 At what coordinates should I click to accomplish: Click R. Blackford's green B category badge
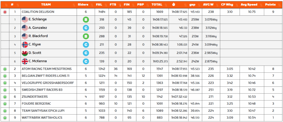(86, 36)
